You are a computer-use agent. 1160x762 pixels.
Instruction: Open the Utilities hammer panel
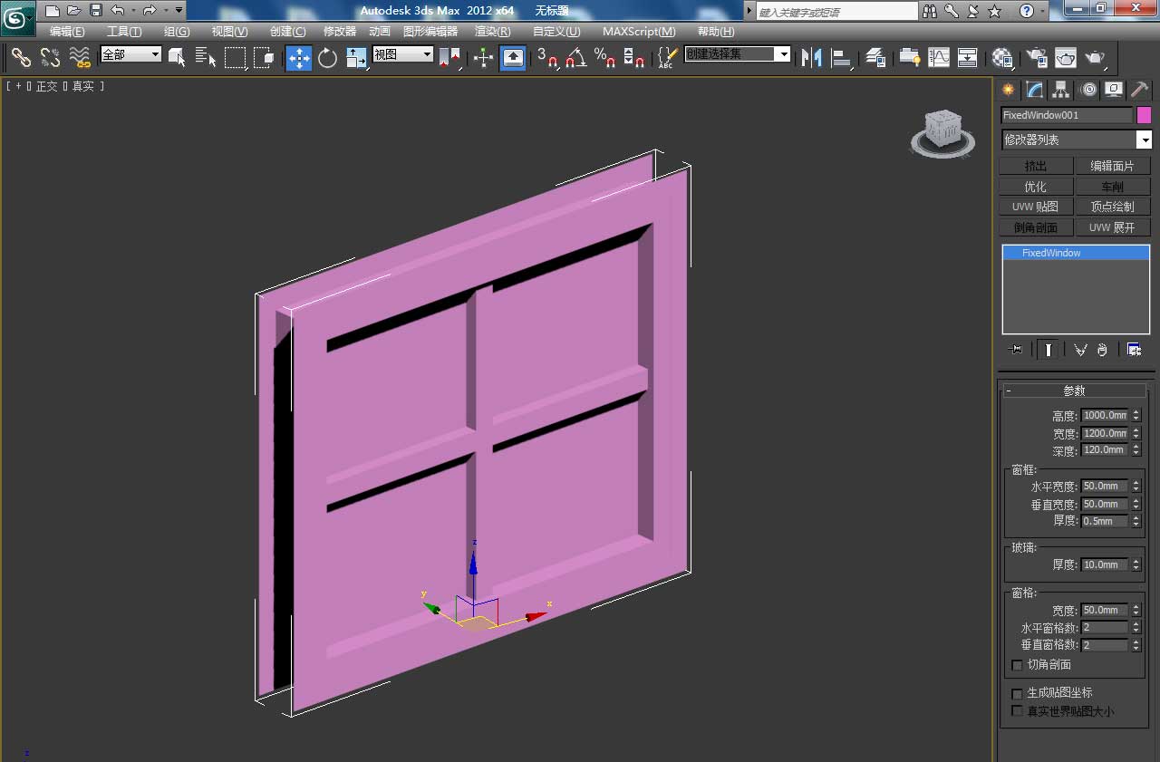tap(1139, 89)
